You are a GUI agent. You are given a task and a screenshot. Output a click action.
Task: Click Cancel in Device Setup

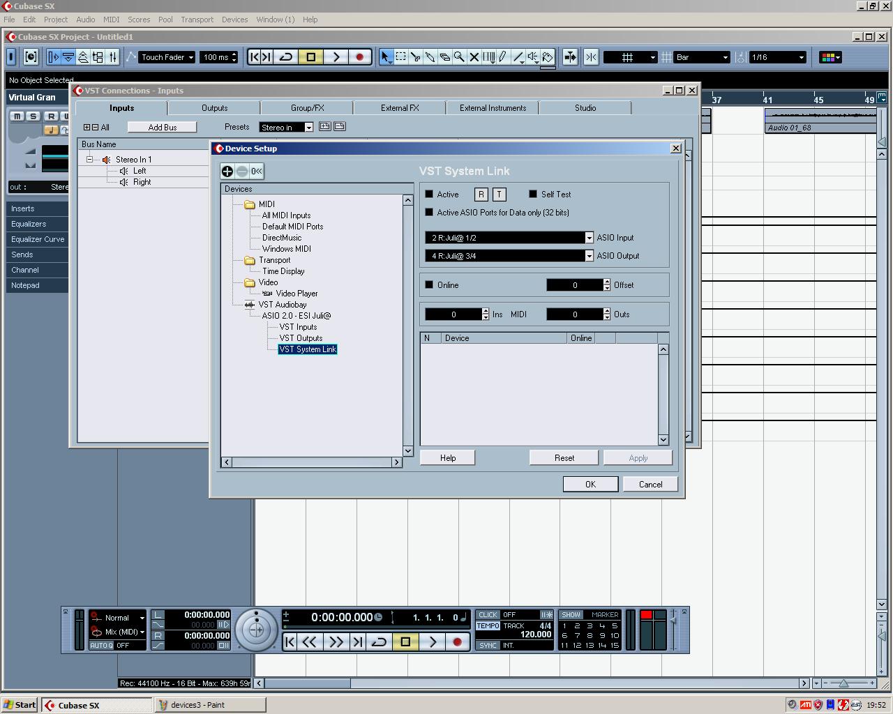[x=650, y=484]
